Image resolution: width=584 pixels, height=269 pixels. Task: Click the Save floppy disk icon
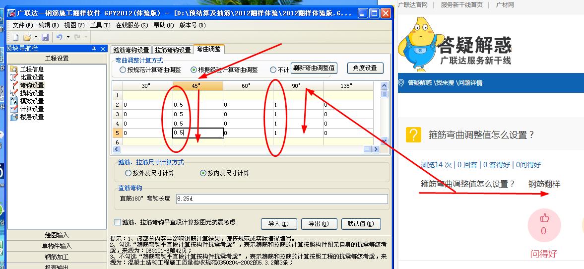click(45, 37)
